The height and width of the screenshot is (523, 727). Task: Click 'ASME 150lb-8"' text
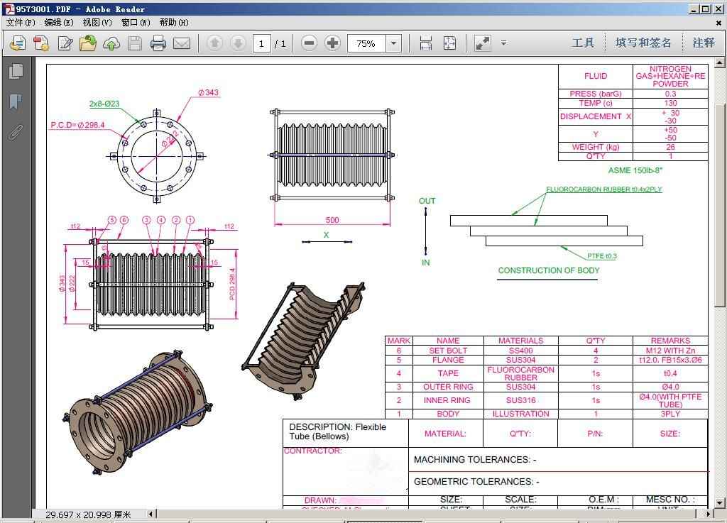point(635,170)
